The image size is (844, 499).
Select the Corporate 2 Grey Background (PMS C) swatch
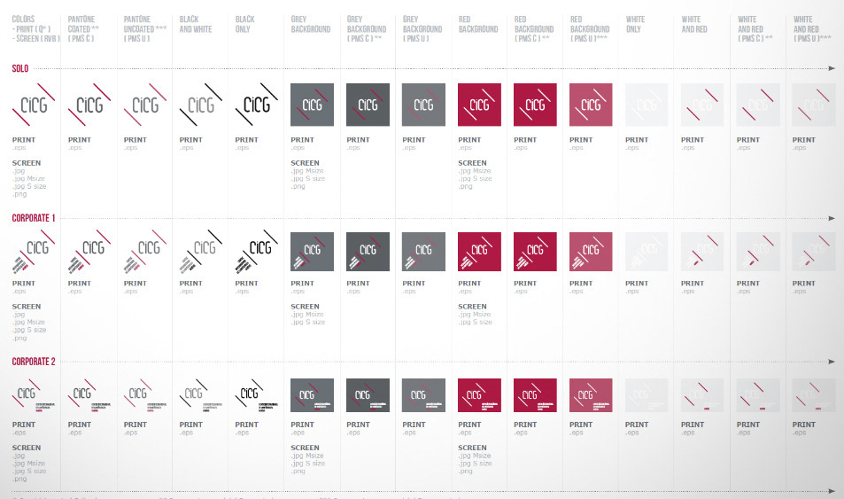click(x=368, y=395)
